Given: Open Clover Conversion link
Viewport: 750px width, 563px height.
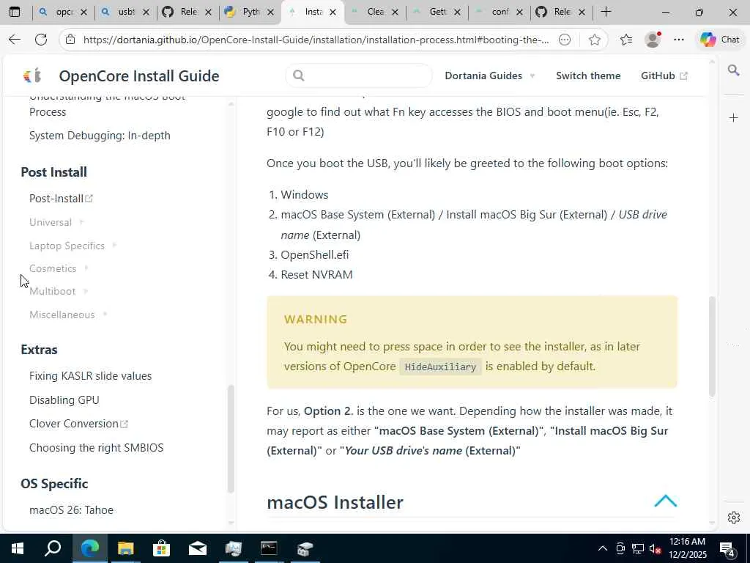Looking at the screenshot, I should [x=78, y=424].
